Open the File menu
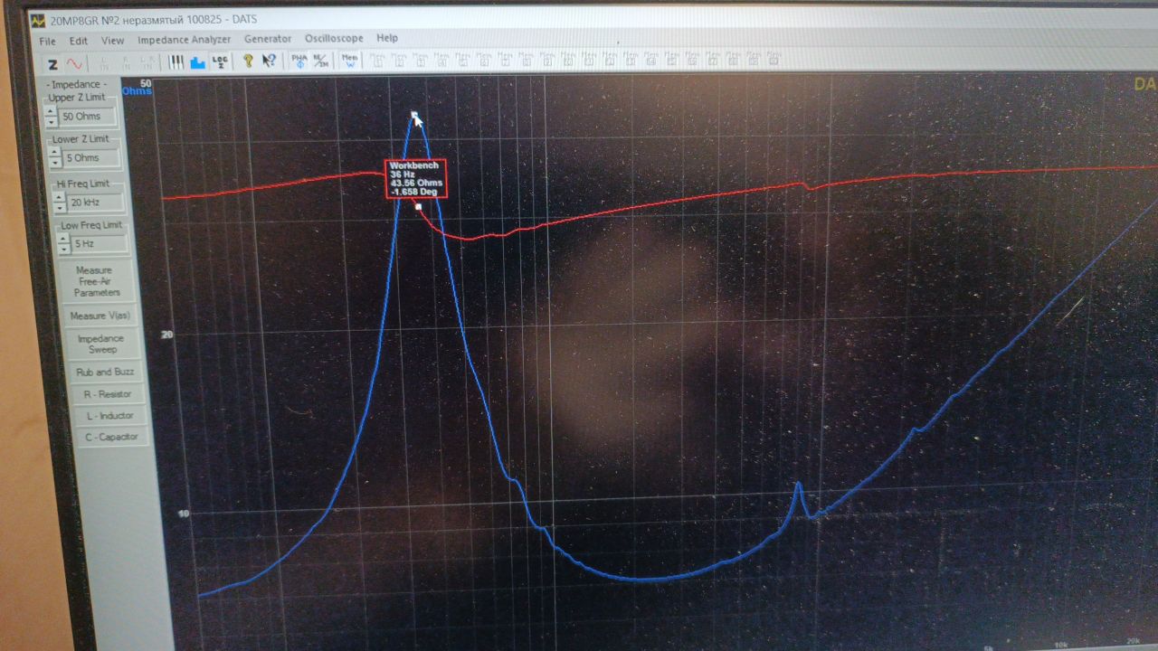This screenshot has width=1158, height=651. 47,41
